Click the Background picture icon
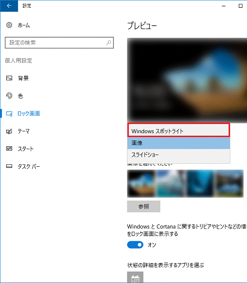Image resolution: width=247 pixels, height=283 pixels. pos(9,78)
